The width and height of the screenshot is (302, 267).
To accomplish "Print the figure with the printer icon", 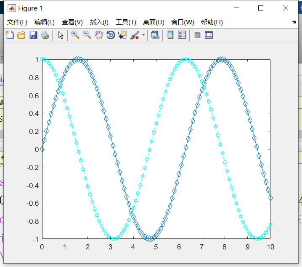I will pos(45,35).
